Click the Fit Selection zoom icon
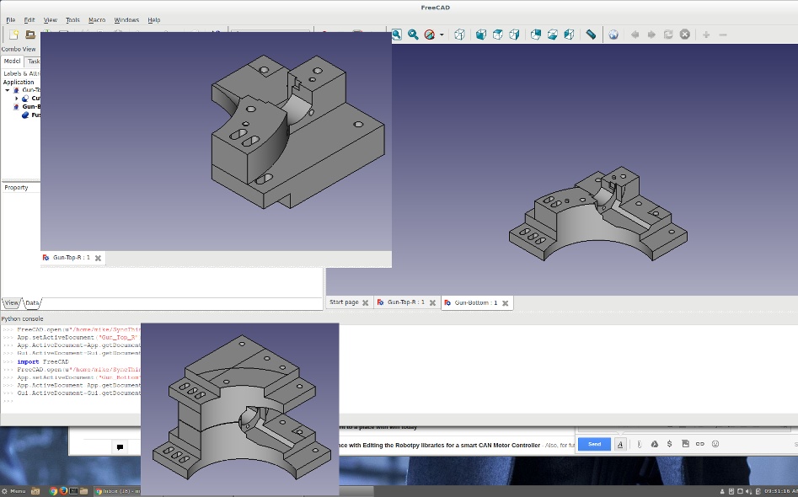The width and height of the screenshot is (798, 497). (x=413, y=35)
